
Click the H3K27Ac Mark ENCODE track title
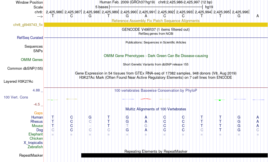156,78
